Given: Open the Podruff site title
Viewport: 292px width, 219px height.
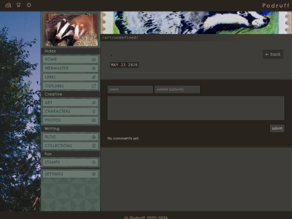Looking at the screenshot, I should [276, 5].
